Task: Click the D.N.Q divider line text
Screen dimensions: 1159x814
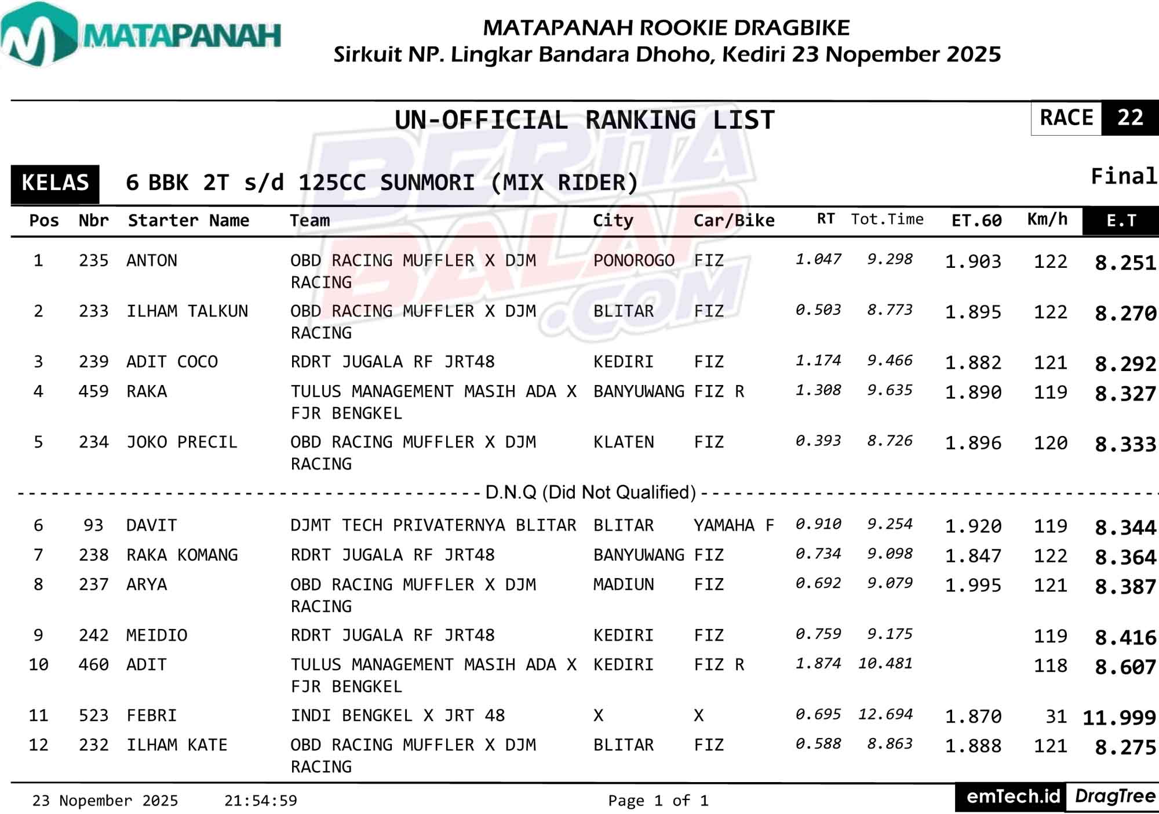Action: (x=590, y=493)
